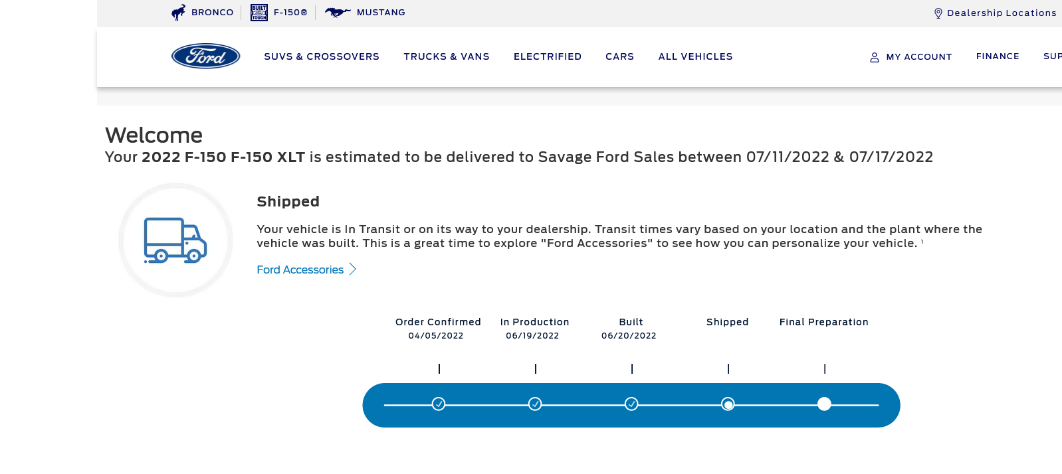Open SUVs & Crossovers menu

tap(322, 56)
